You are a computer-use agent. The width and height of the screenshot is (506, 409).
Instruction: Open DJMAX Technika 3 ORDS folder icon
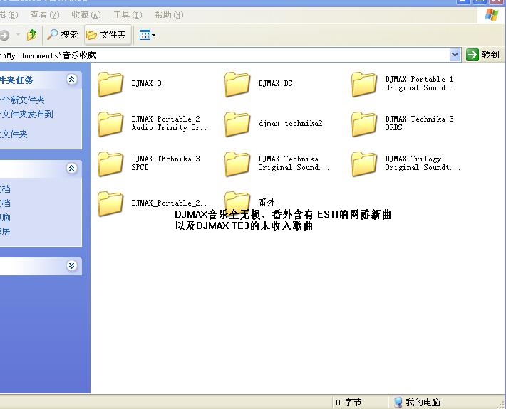(x=364, y=124)
